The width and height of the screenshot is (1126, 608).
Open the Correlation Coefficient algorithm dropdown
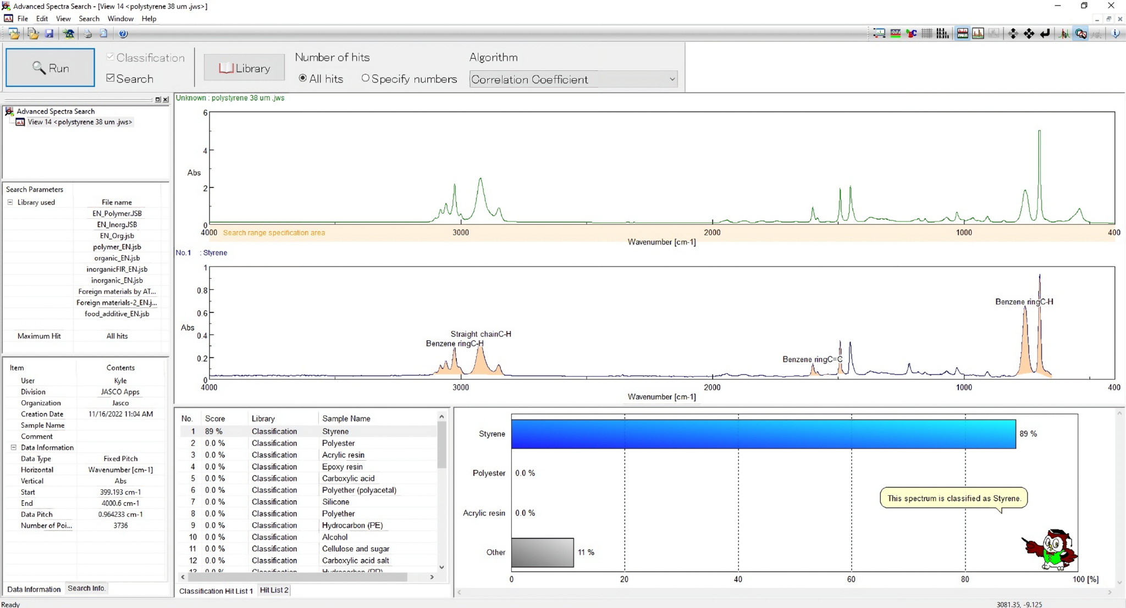573,79
